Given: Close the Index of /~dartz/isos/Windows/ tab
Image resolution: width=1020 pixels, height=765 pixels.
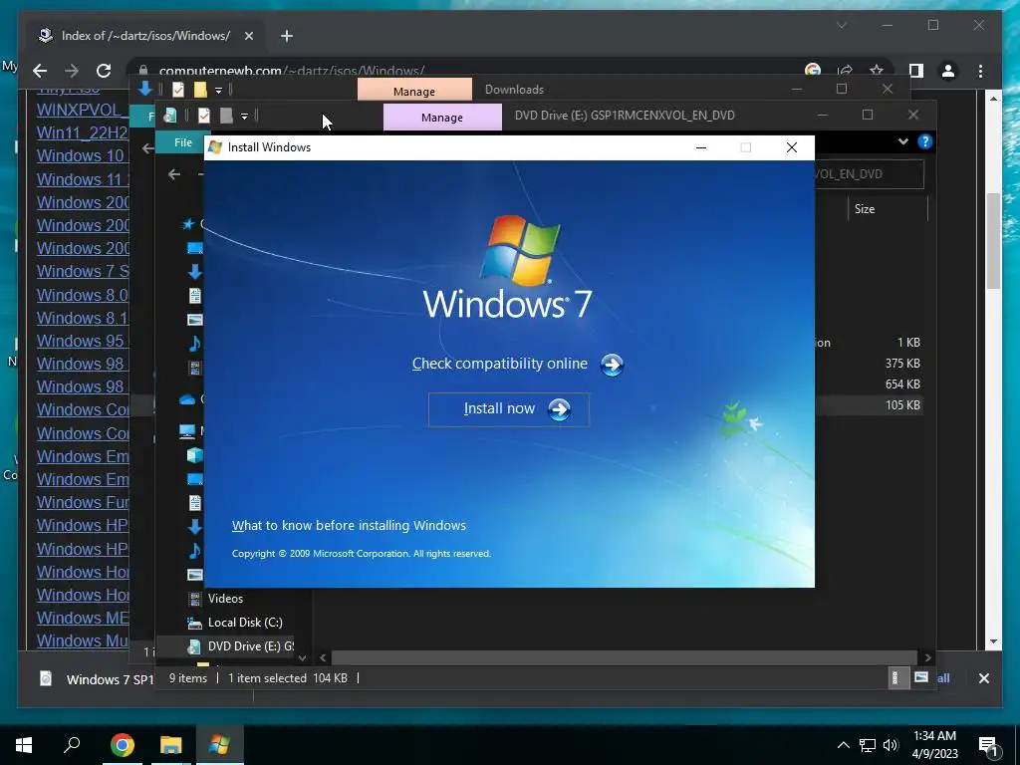Looking at the screenshot, I should tap(248, 37).
